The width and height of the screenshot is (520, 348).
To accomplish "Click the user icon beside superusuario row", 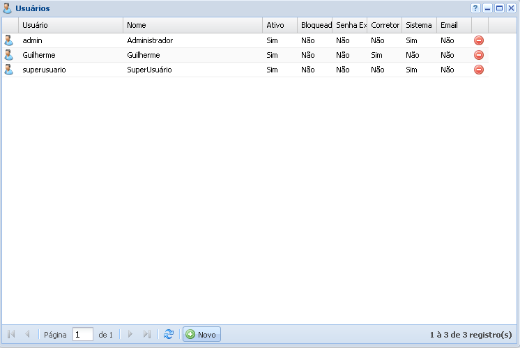I will click(x=8, y=70).
